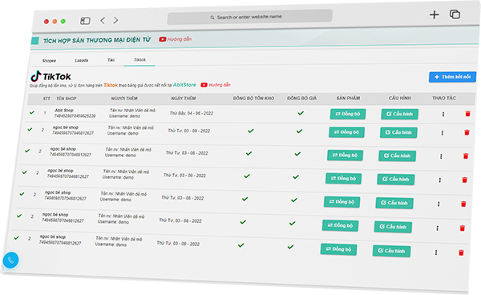Open the blue floating phone call button
This screenshot has height=295, width=481.
tap(10, 260)
